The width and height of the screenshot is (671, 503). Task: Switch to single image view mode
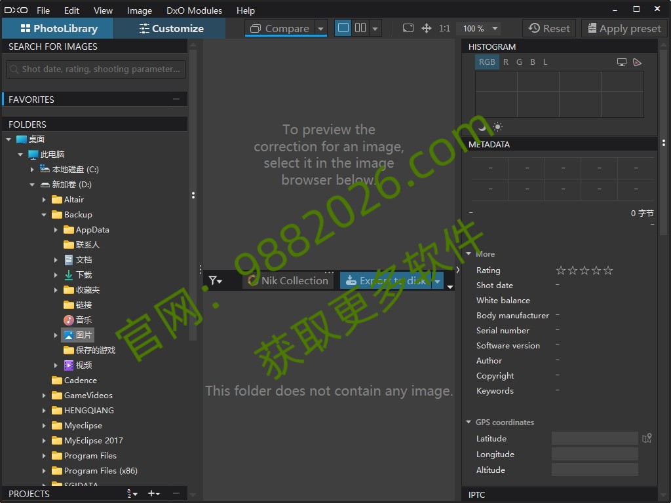point(343,28)
